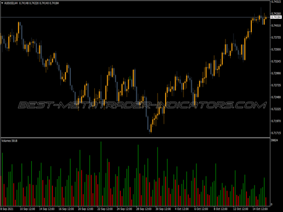The image size is (283, 212).
Task: Click the 0.72225 price scale label
Action: pos(276,109)
